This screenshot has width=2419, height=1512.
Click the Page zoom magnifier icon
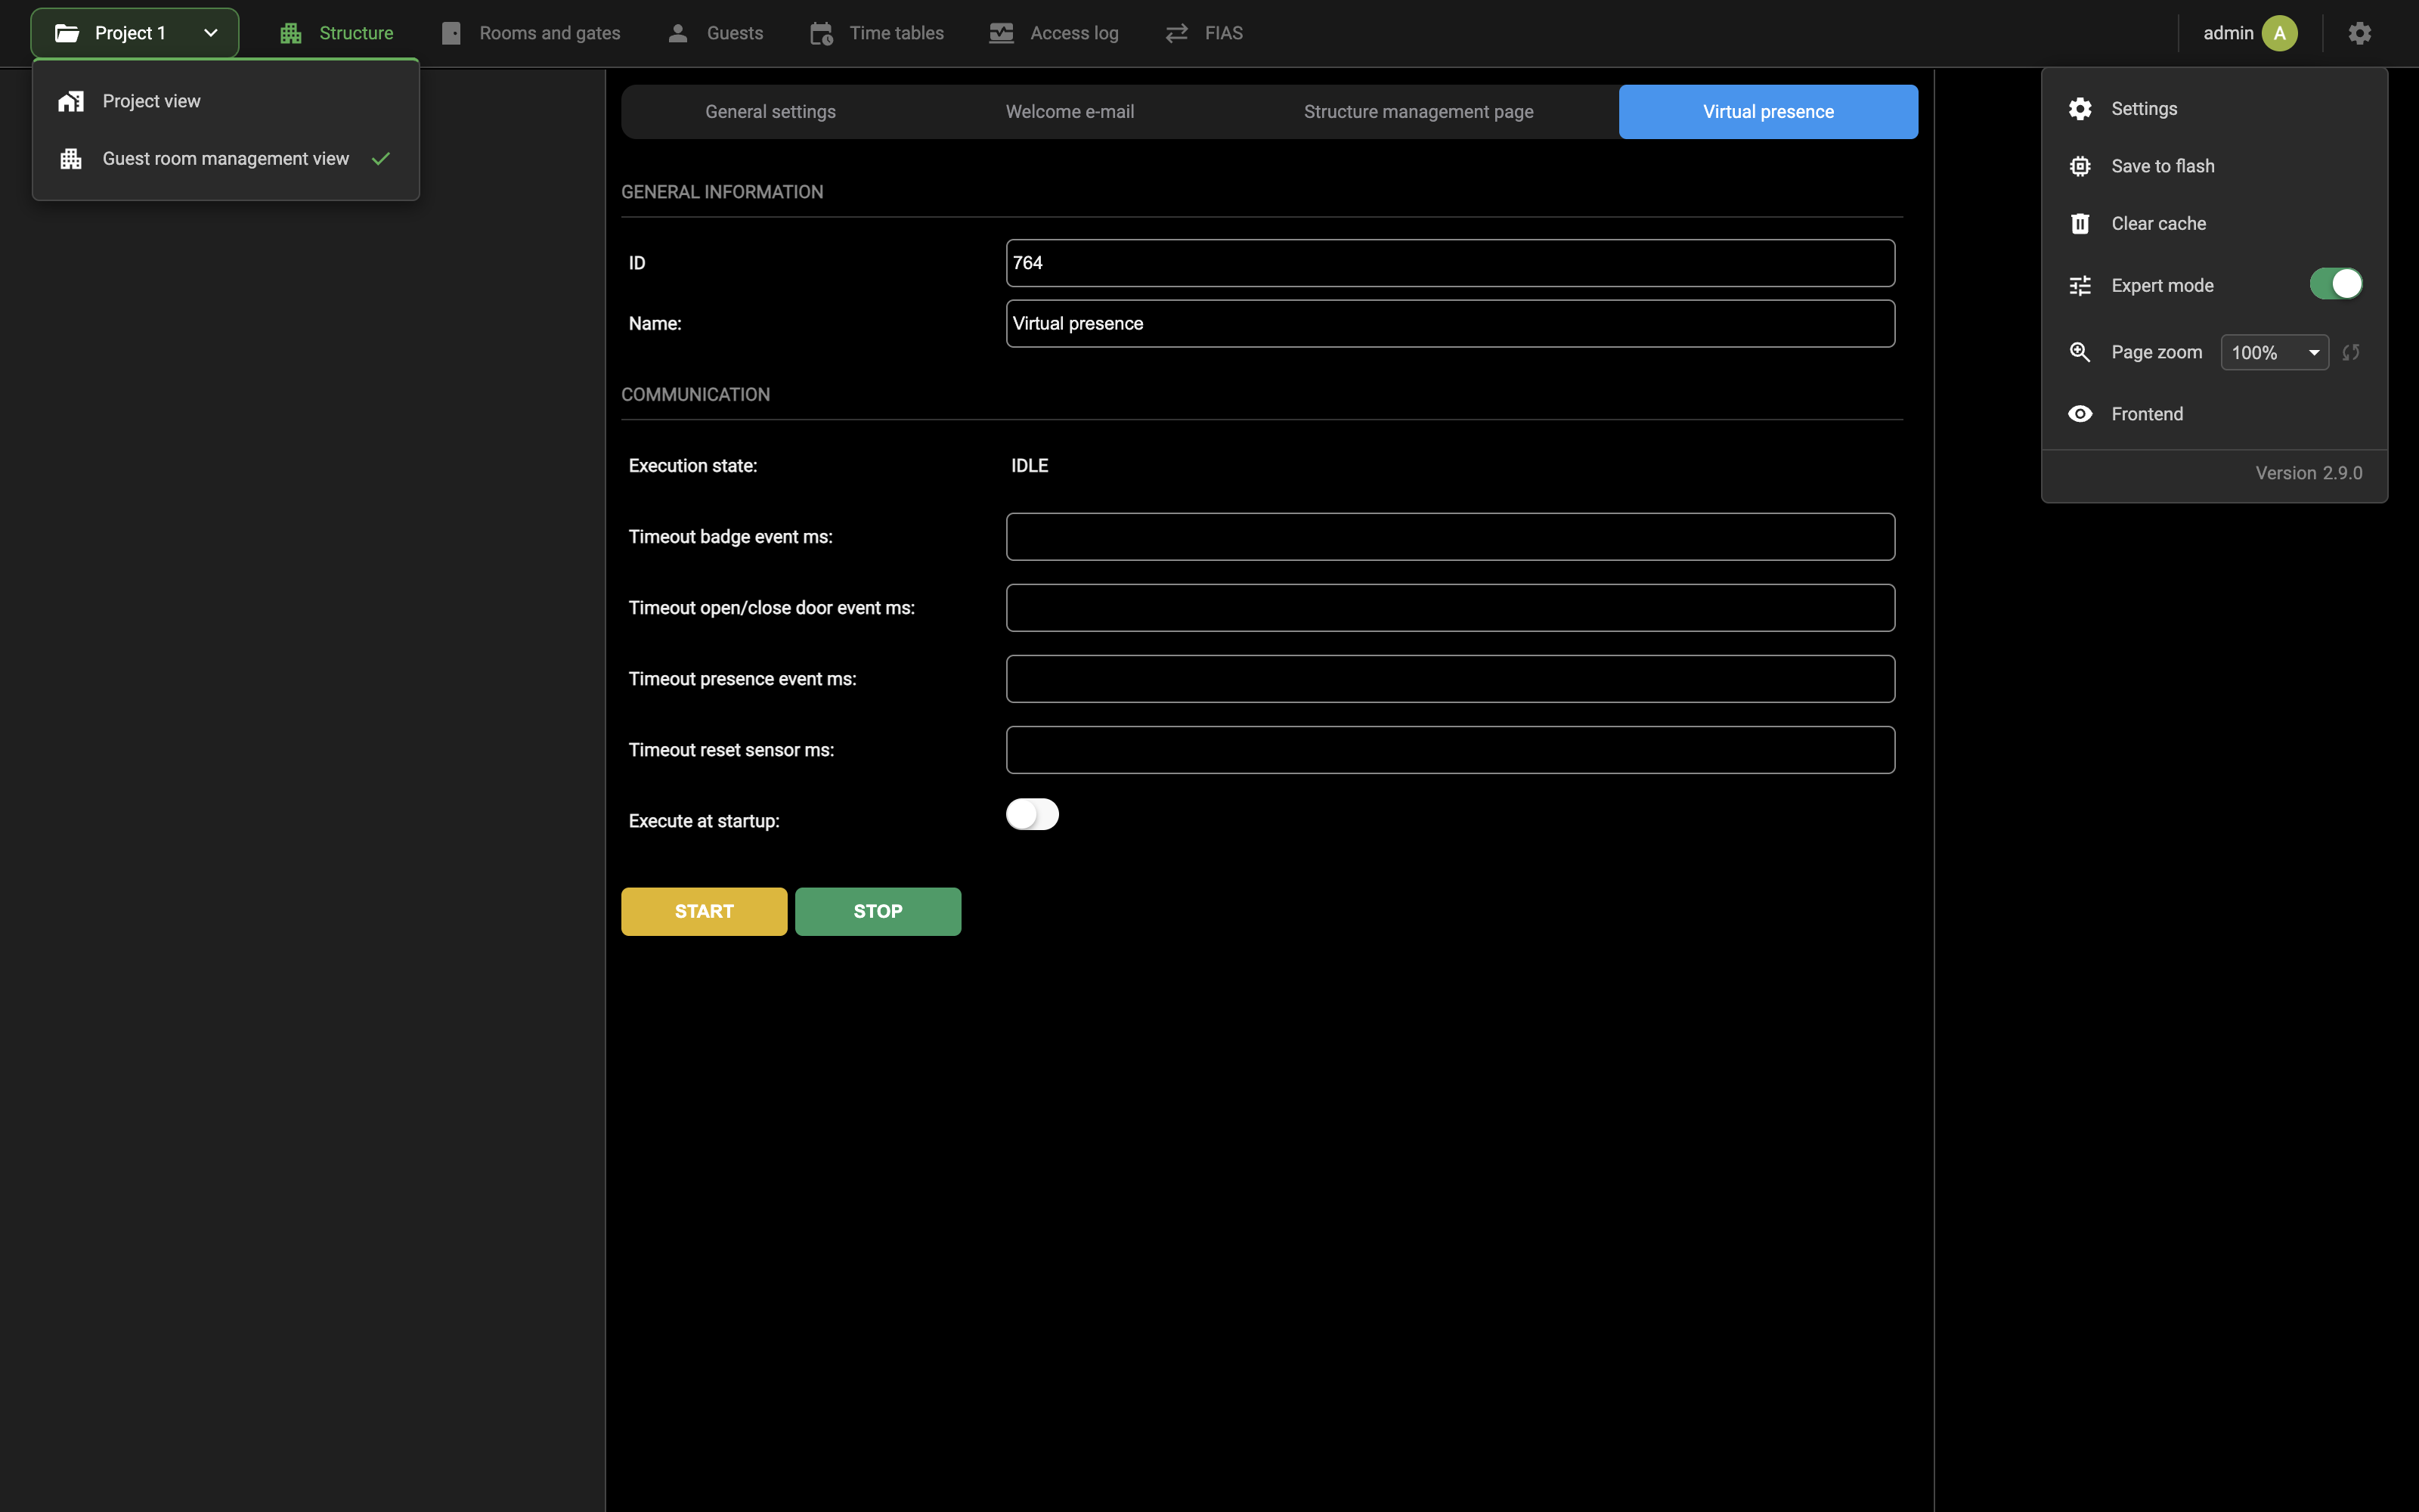click(2079, 352)
